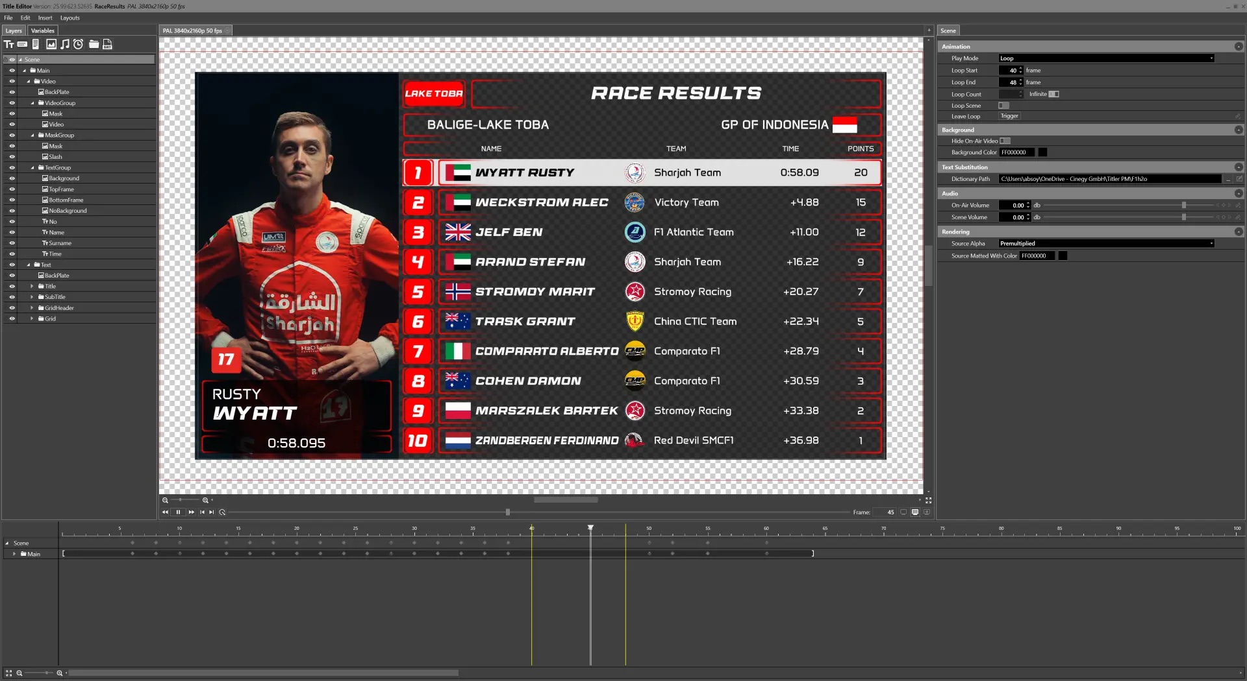Zoom out of the canvas preview
1247x681 pixels.
[165, 500]
